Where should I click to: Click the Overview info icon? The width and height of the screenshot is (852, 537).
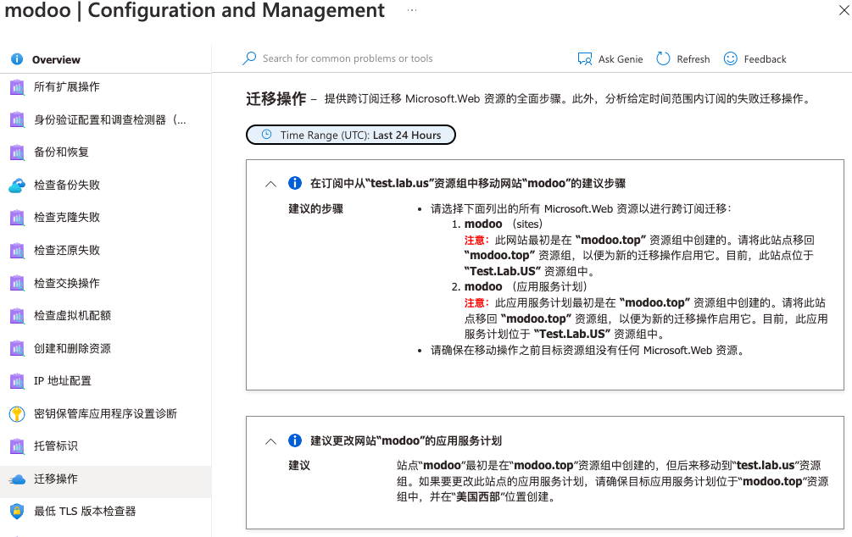click(x=17, y=58)
